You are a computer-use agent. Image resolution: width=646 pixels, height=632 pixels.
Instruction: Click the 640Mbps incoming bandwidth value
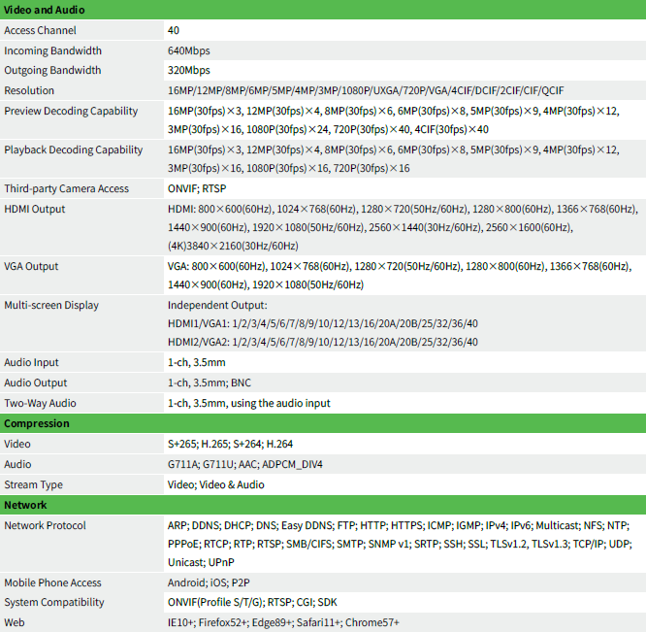click(189, 50)
